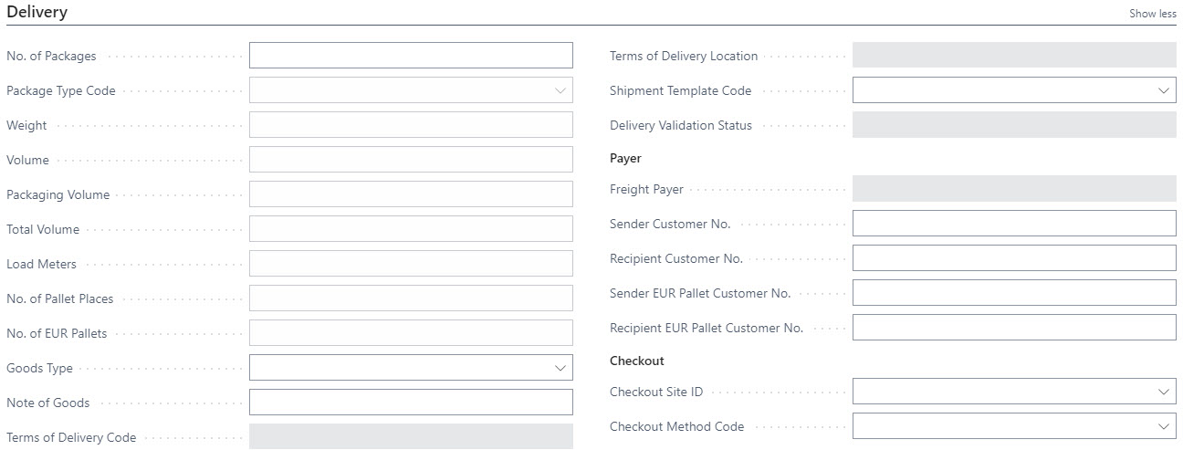The image size is (1183, 450).
Task: Focus the Note of Goods input
Action: pos(411,403)
